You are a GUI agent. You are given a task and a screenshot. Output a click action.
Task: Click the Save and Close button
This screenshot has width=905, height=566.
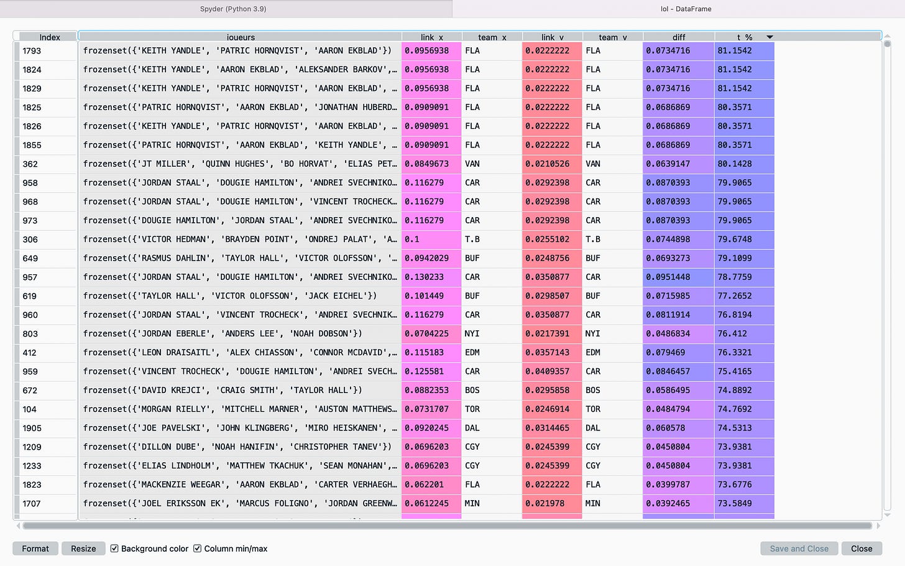(x=799, y=549)
